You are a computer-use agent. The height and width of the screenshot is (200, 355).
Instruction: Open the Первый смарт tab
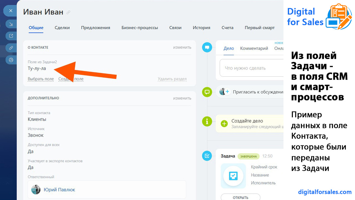coord(260,28)
